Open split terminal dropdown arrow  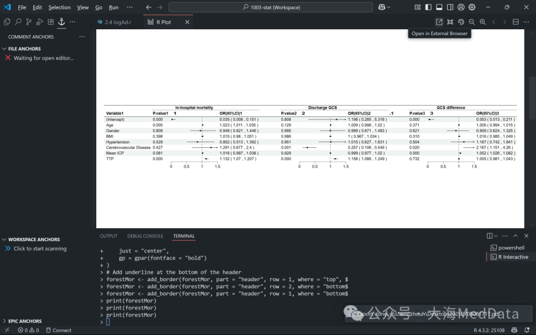click(496, 236)
